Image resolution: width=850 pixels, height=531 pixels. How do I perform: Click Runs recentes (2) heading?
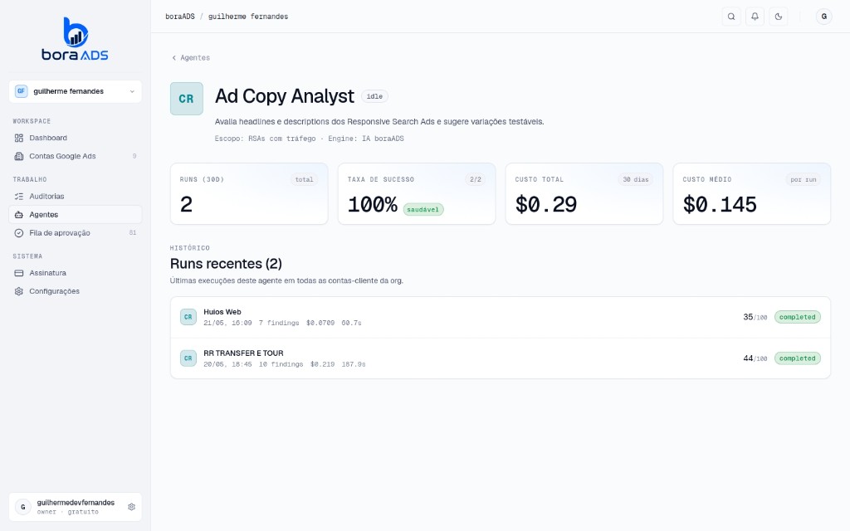(x=226, y=264)
